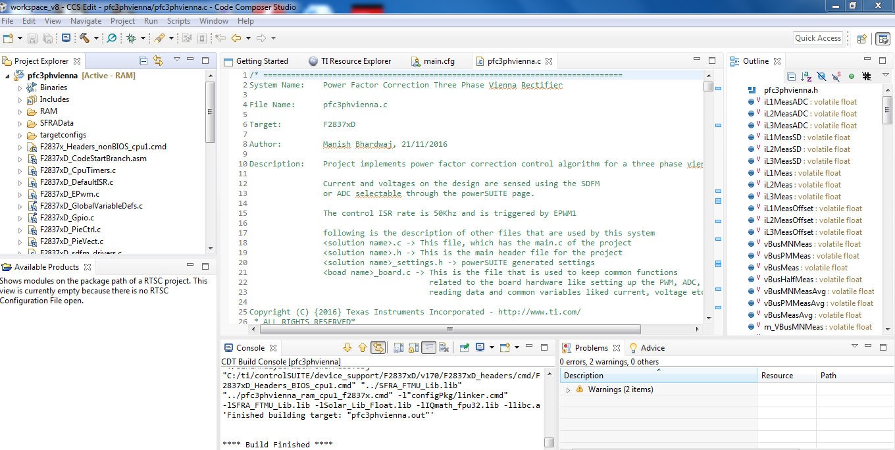Toggle Hide Inactive Elements hash icon
This screenshot has width=895, height=450.
click(x=867, y=76)
